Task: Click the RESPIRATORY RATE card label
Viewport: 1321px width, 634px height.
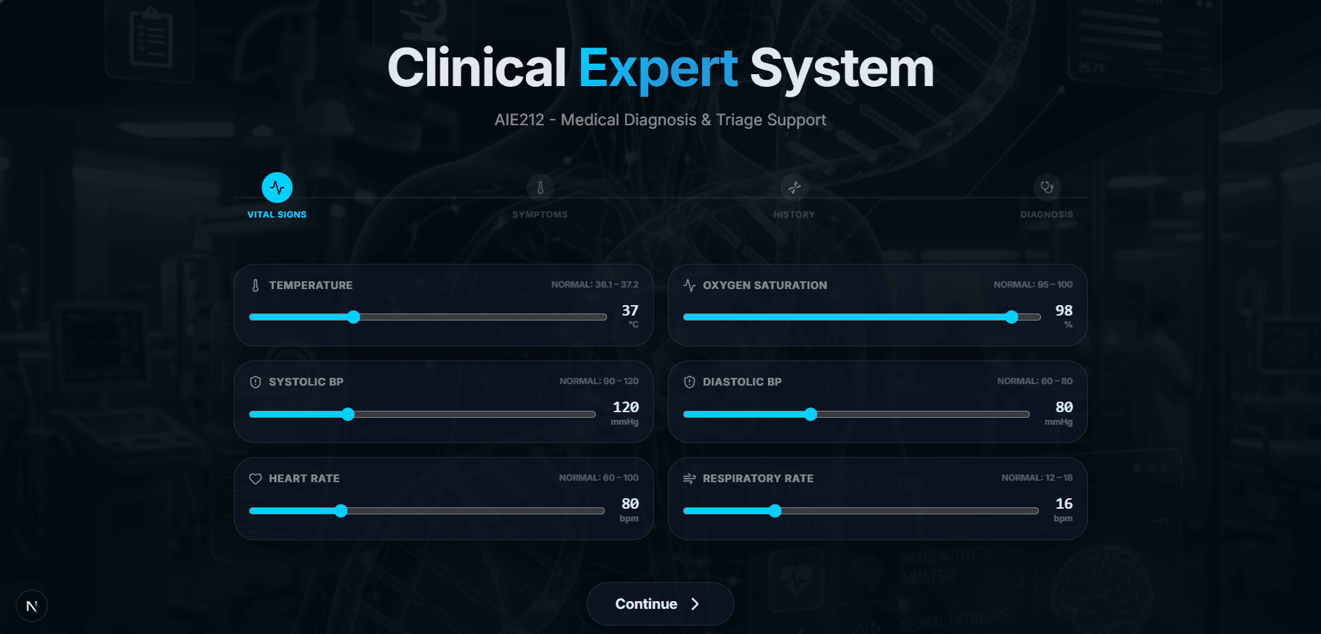Action: 758,479
